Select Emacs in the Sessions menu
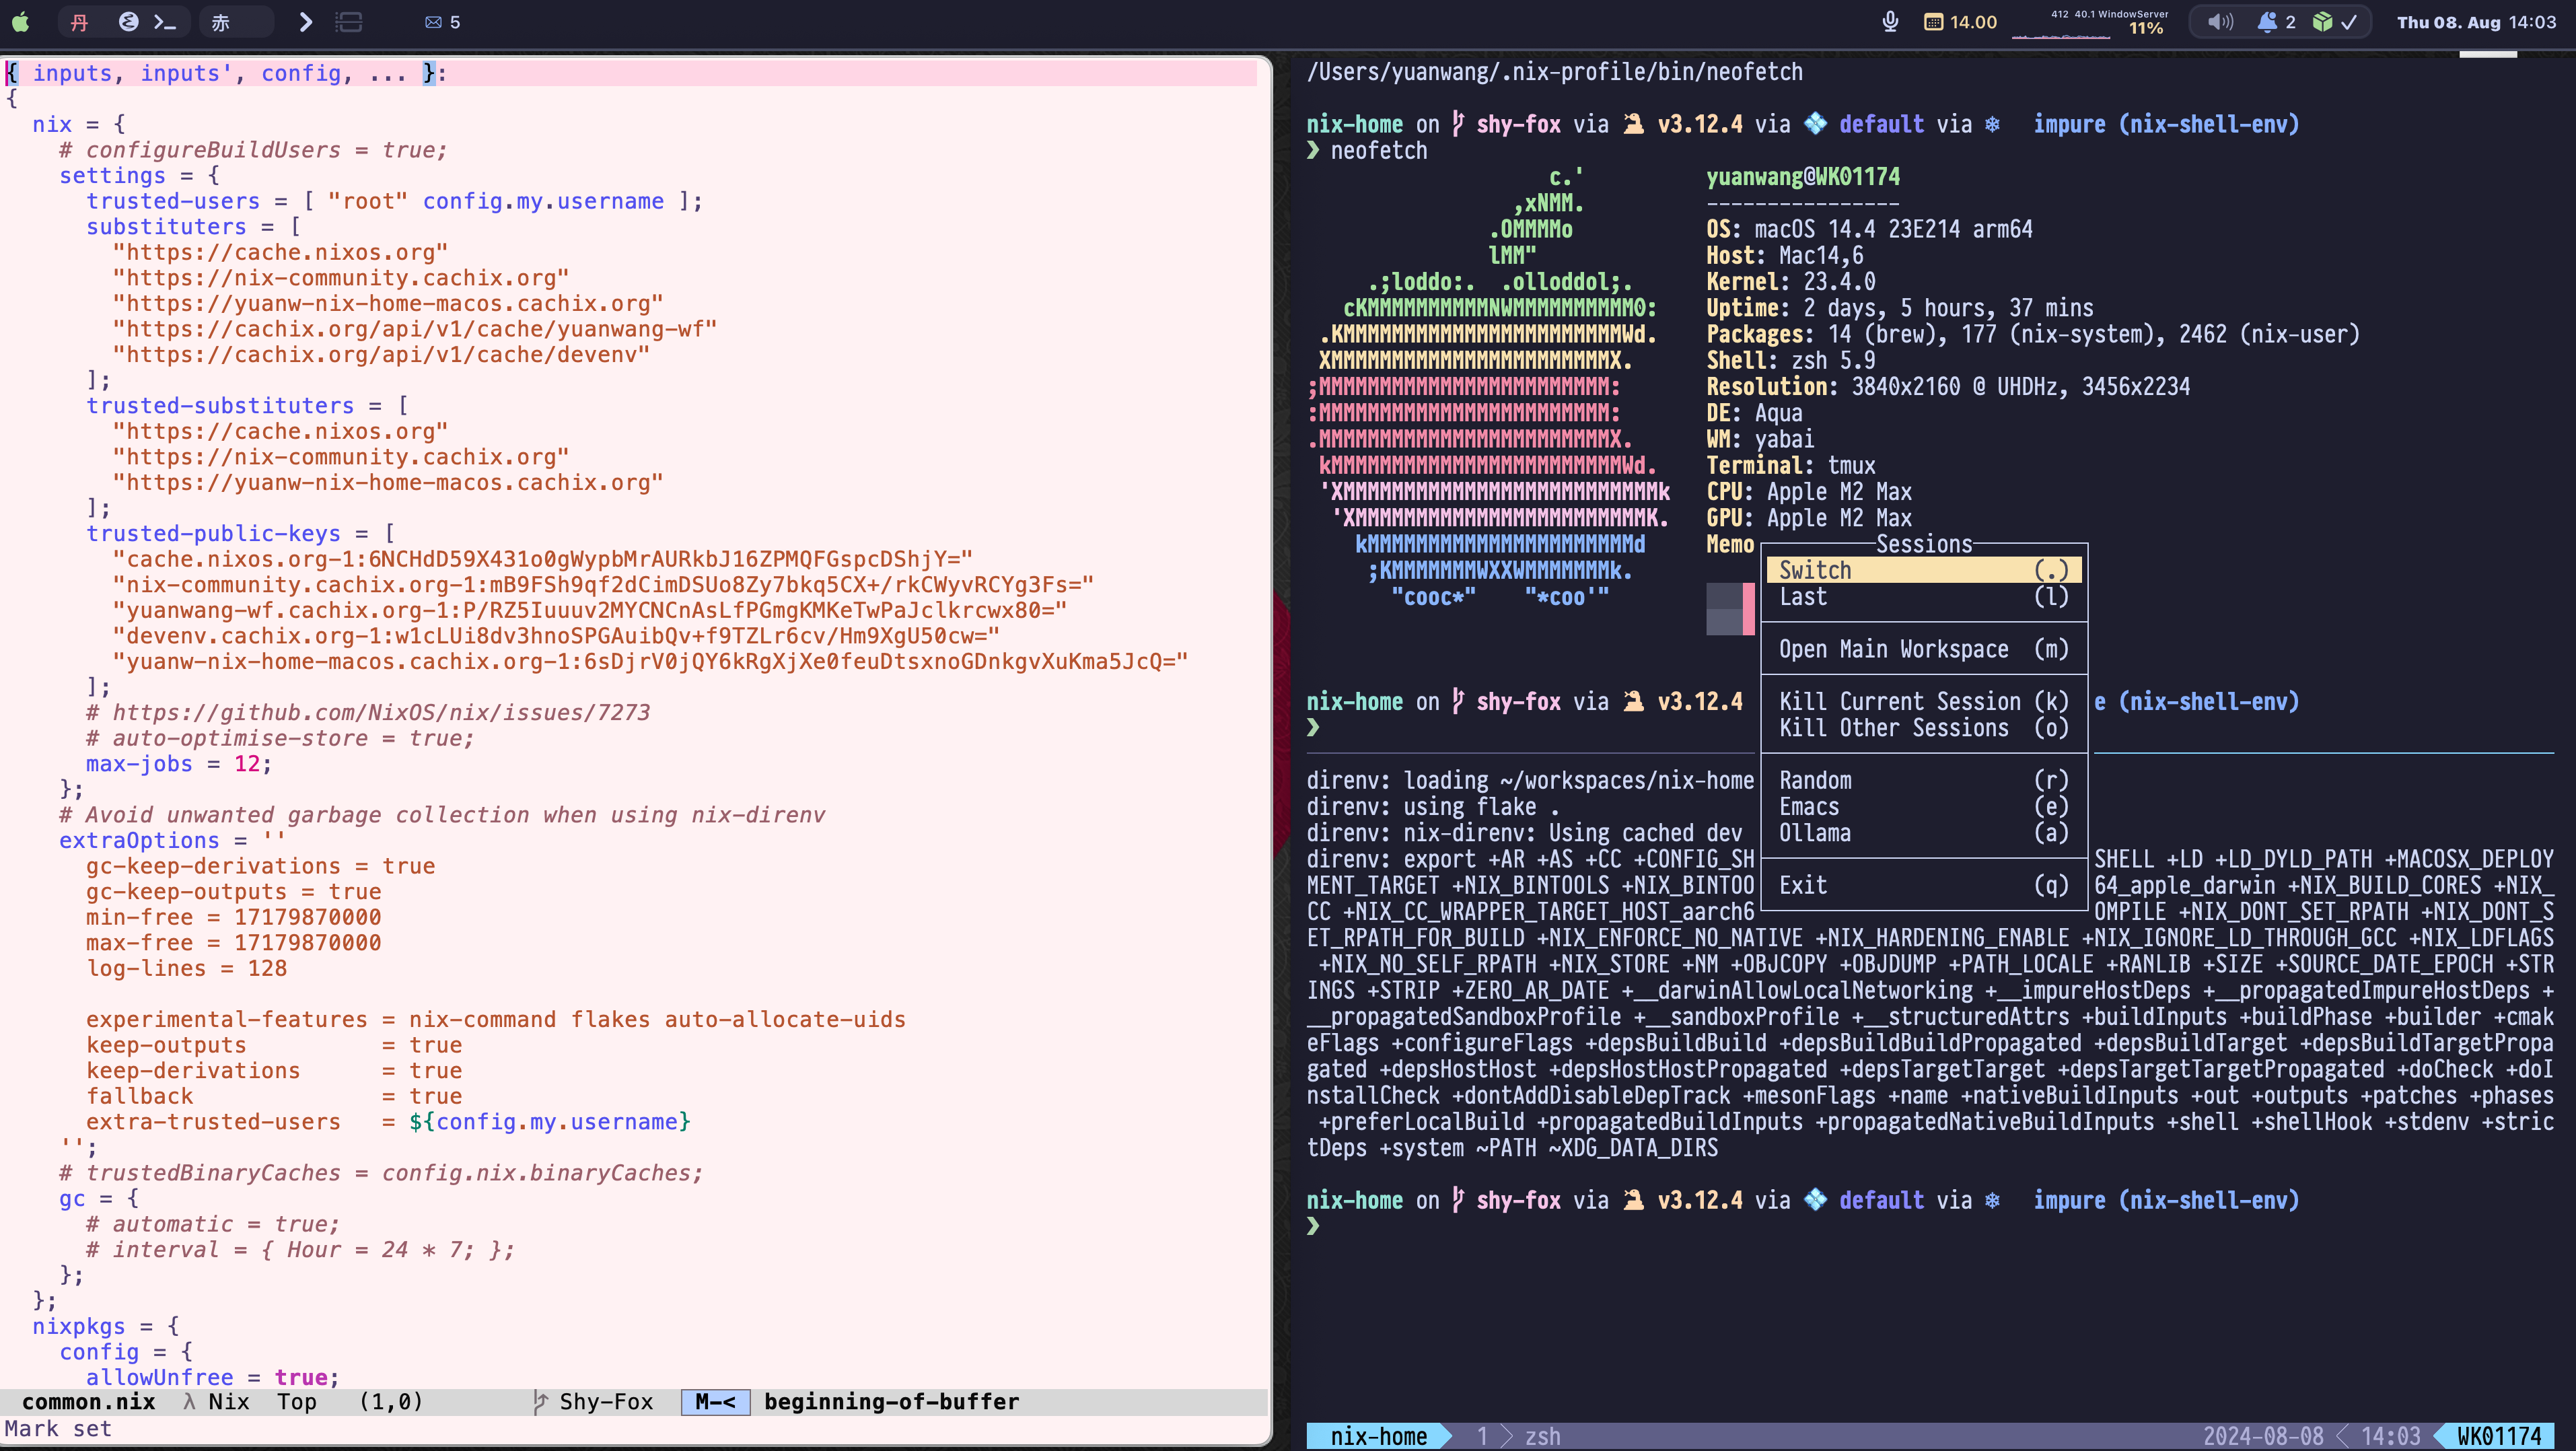The image size is (2576, 1451). [1924, 807]
